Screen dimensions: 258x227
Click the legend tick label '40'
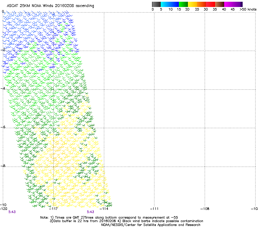coord(224,9)
